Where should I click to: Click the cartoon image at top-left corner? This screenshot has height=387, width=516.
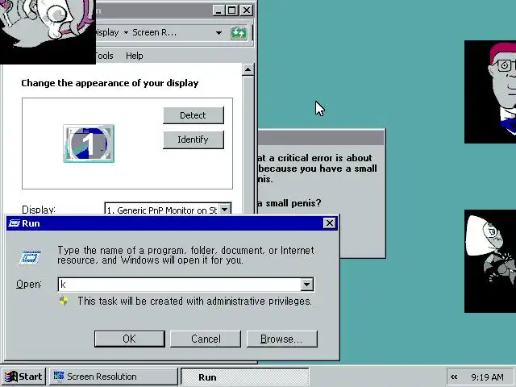48,32
